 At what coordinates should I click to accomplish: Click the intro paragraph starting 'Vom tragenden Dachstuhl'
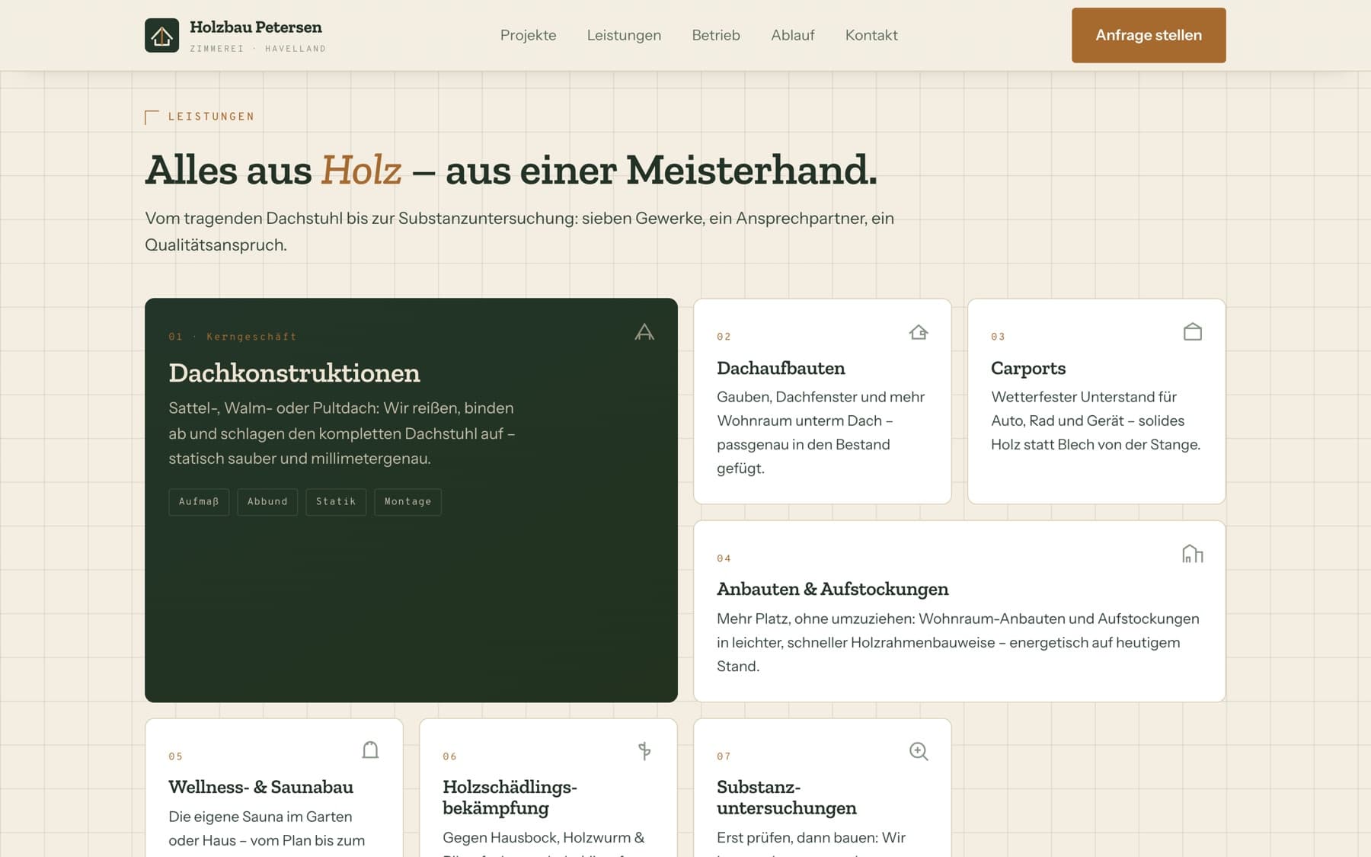click(x=519, y=232)
